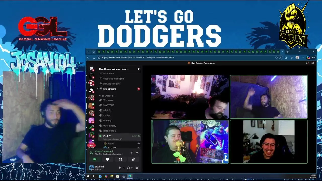Screen dimensions: 322x181
Task: Open browser workspaces icon
Action: click(x=94, y=52)
